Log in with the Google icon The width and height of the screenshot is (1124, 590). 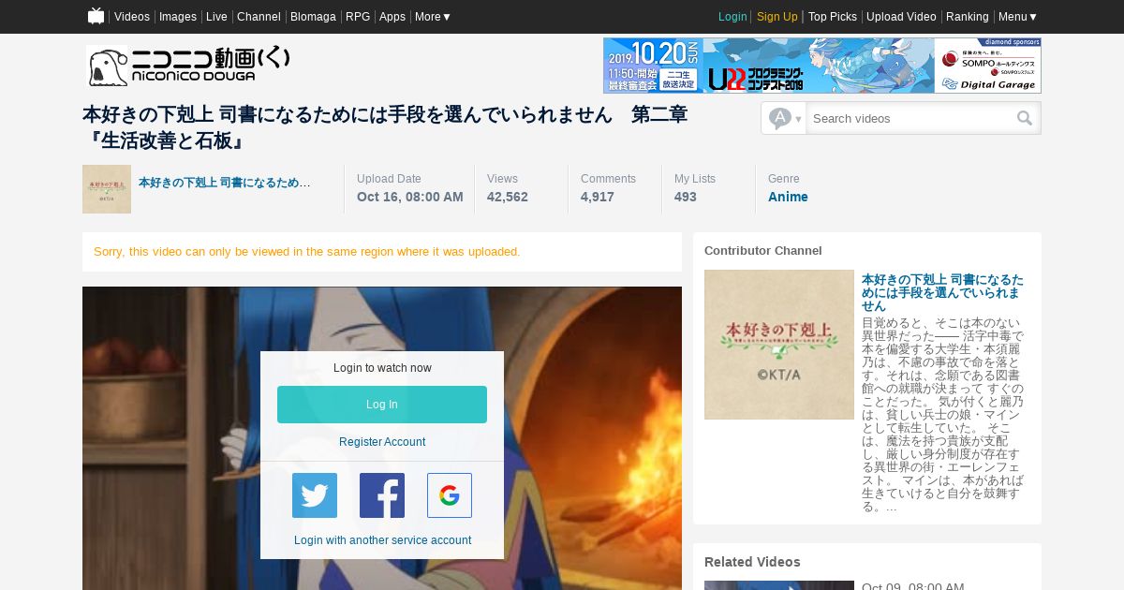[x=450, y=495]
